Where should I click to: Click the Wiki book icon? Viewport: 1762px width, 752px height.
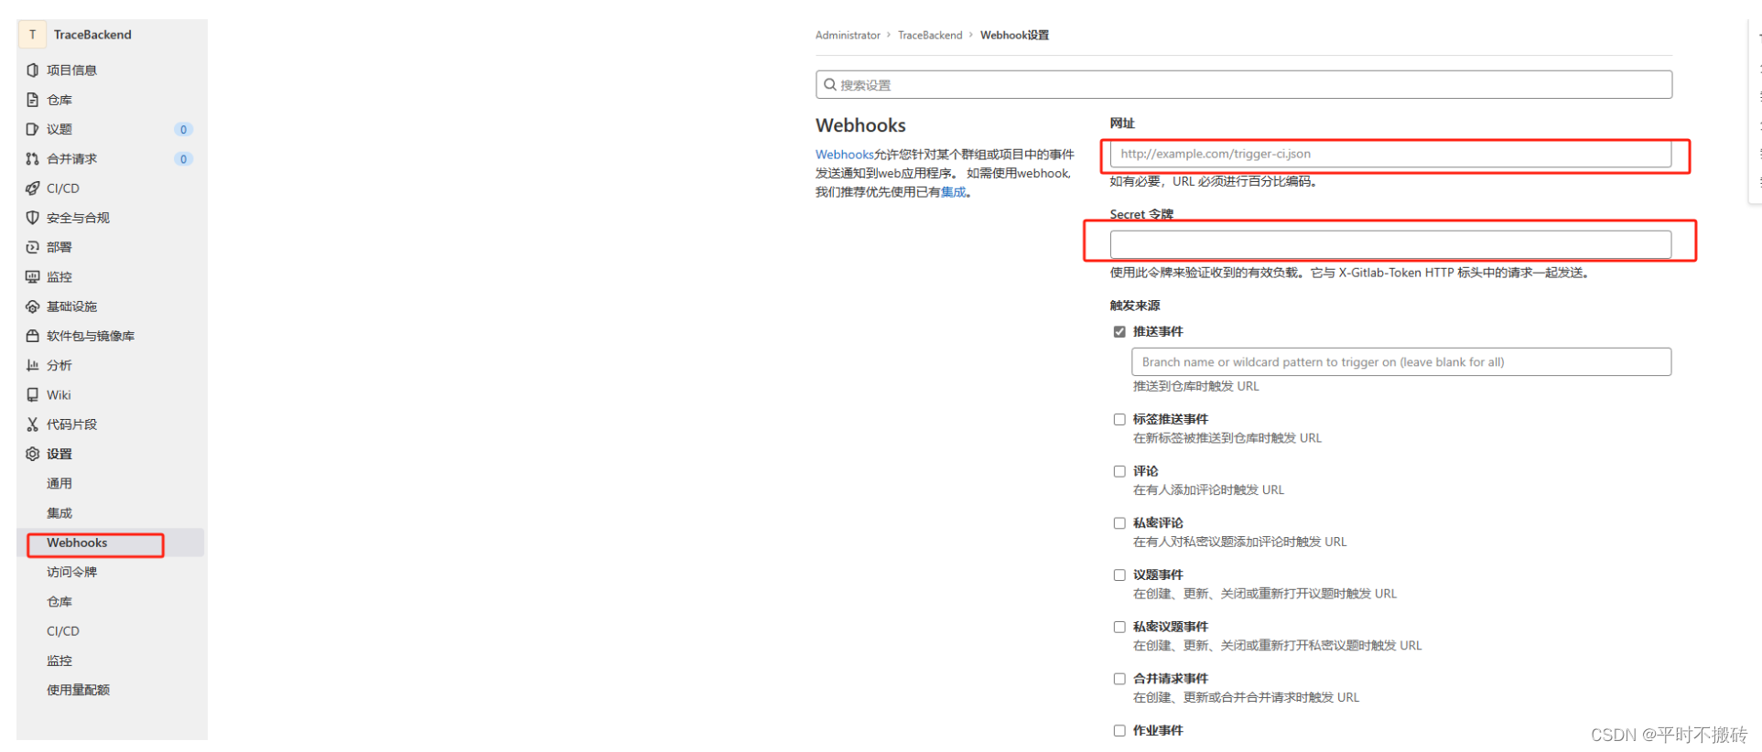[33, 394]
